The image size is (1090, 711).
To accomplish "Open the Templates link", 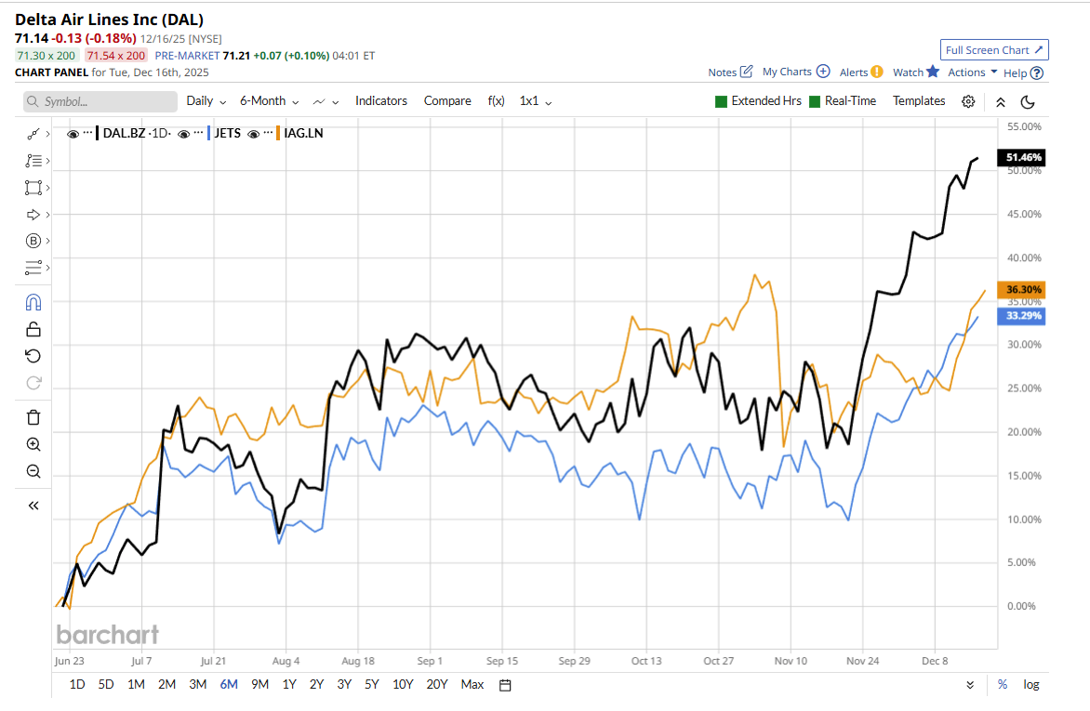I will tap(918, 101).
